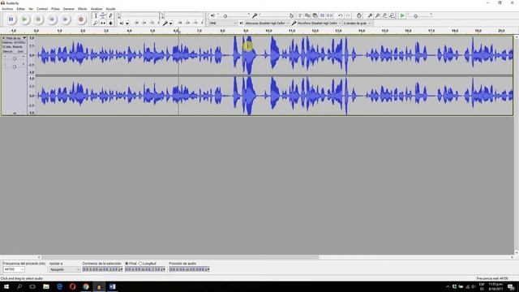The width and height of the screenshot is (519, 292).
Task: Redo the last undone action
Action: click(348, 15)
